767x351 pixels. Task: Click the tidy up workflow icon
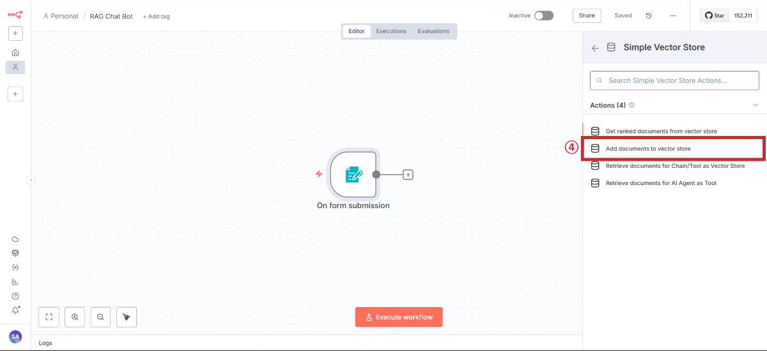coord(127,317)
